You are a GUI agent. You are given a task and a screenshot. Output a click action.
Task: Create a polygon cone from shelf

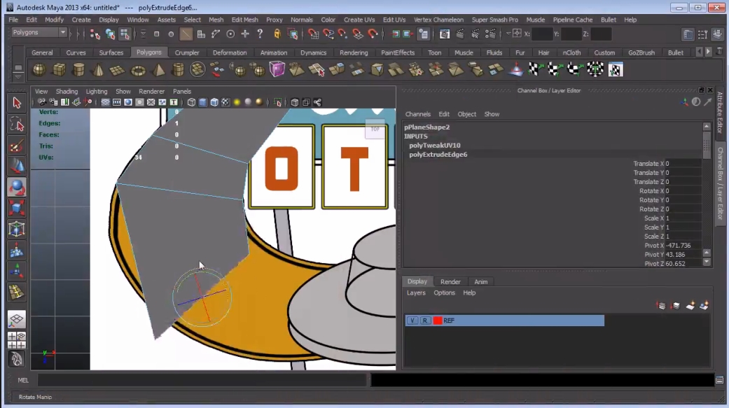pyautogui.click(x=98, y=70)
